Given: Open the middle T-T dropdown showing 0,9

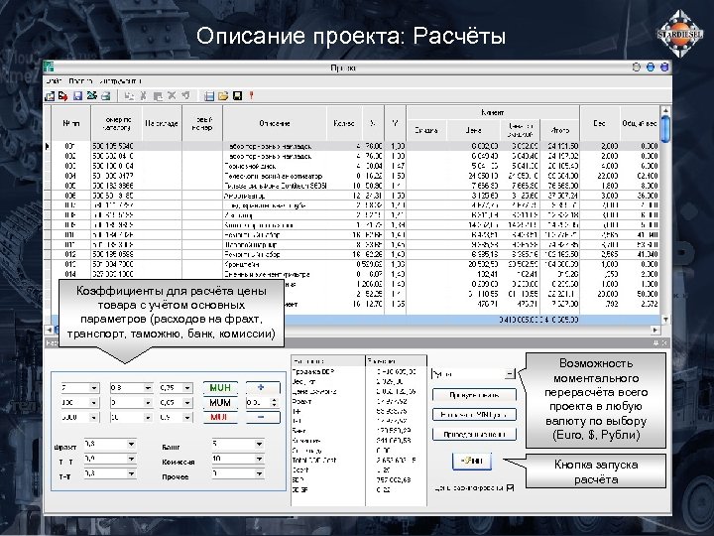Looking at the screenshot, I should (131, 459).
